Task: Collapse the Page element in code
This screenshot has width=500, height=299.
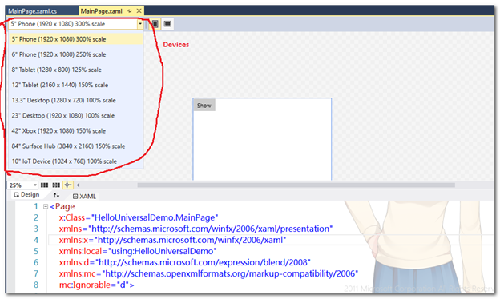Action: (x=46, y=207)
